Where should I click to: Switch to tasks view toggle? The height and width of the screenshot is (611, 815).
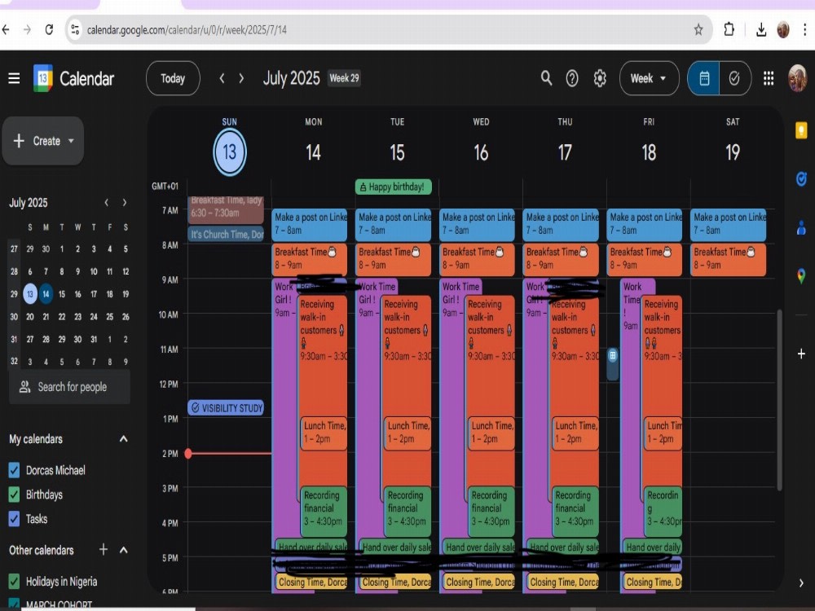coord(734,78)
